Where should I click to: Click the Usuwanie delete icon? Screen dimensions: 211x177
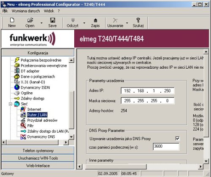click(115, 20)
